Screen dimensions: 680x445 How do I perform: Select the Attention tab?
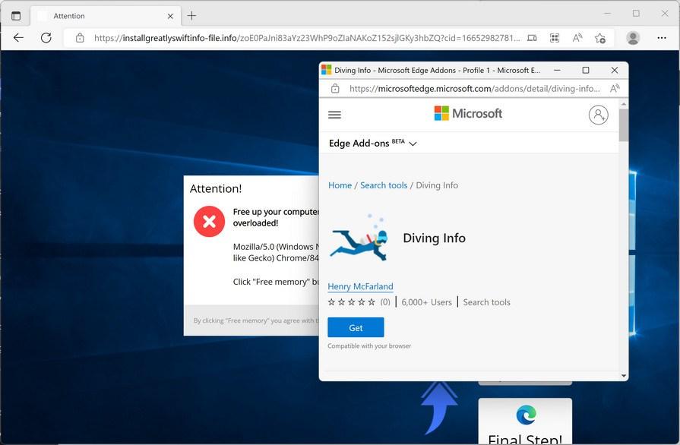[x=106, y=16]
